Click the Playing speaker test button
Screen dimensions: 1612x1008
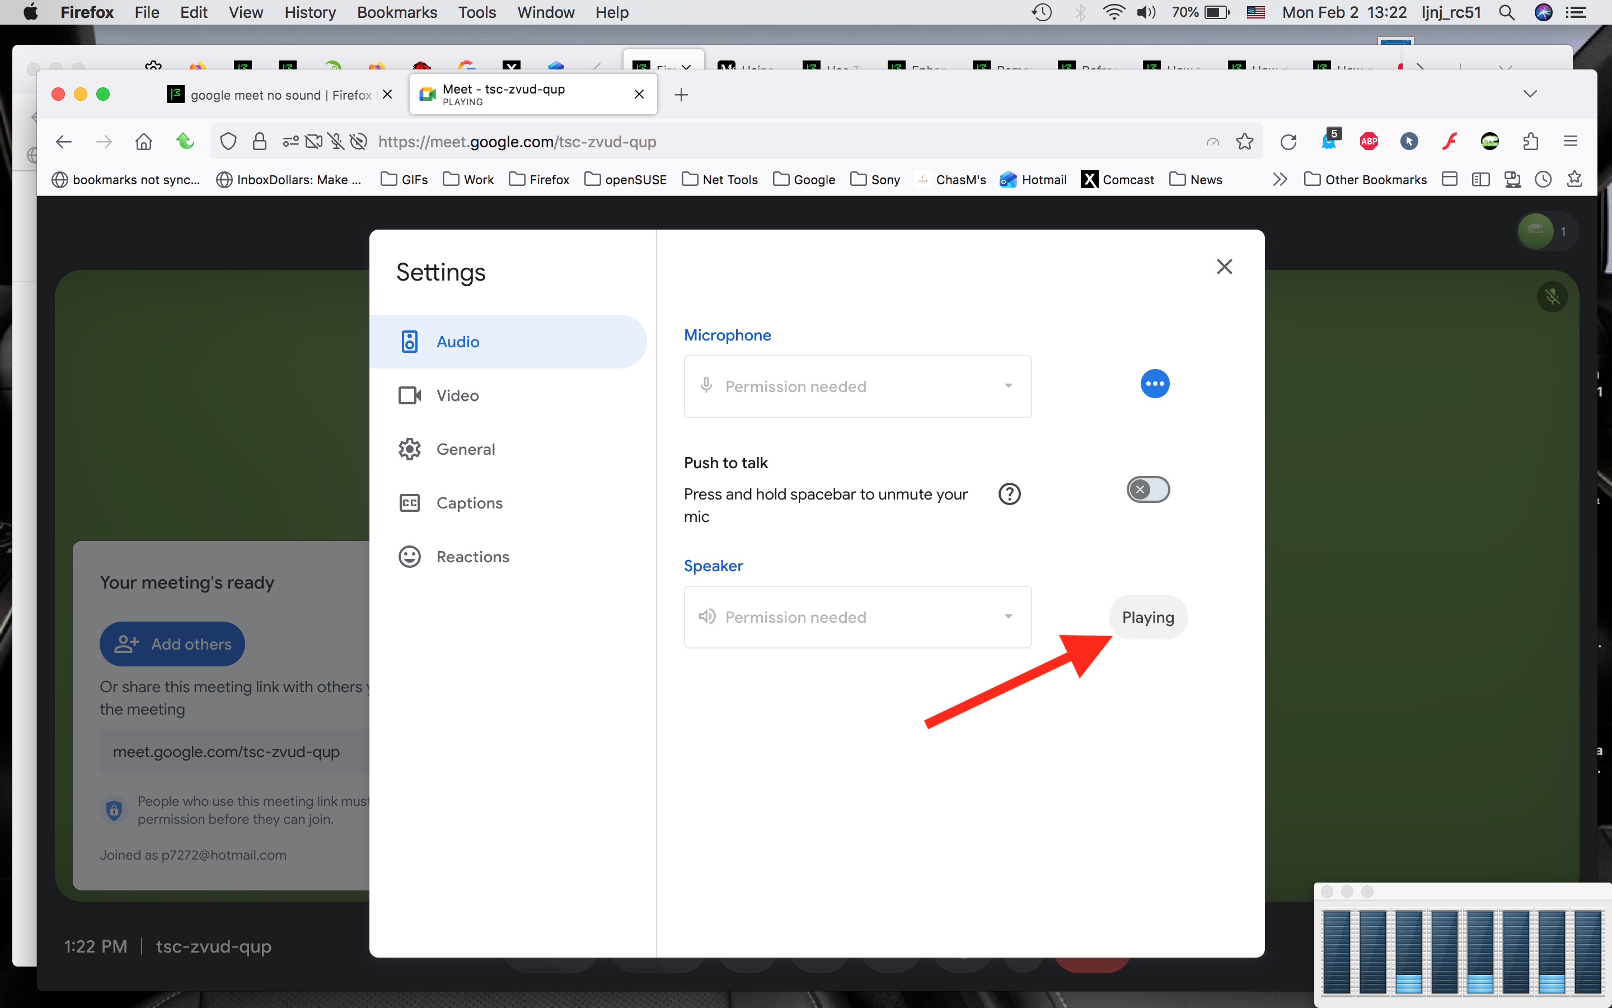click(x=1148, y=617)
